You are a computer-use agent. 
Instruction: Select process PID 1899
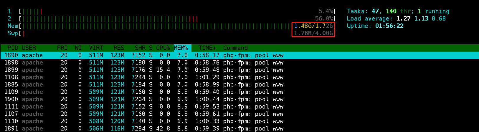point(239,70)
